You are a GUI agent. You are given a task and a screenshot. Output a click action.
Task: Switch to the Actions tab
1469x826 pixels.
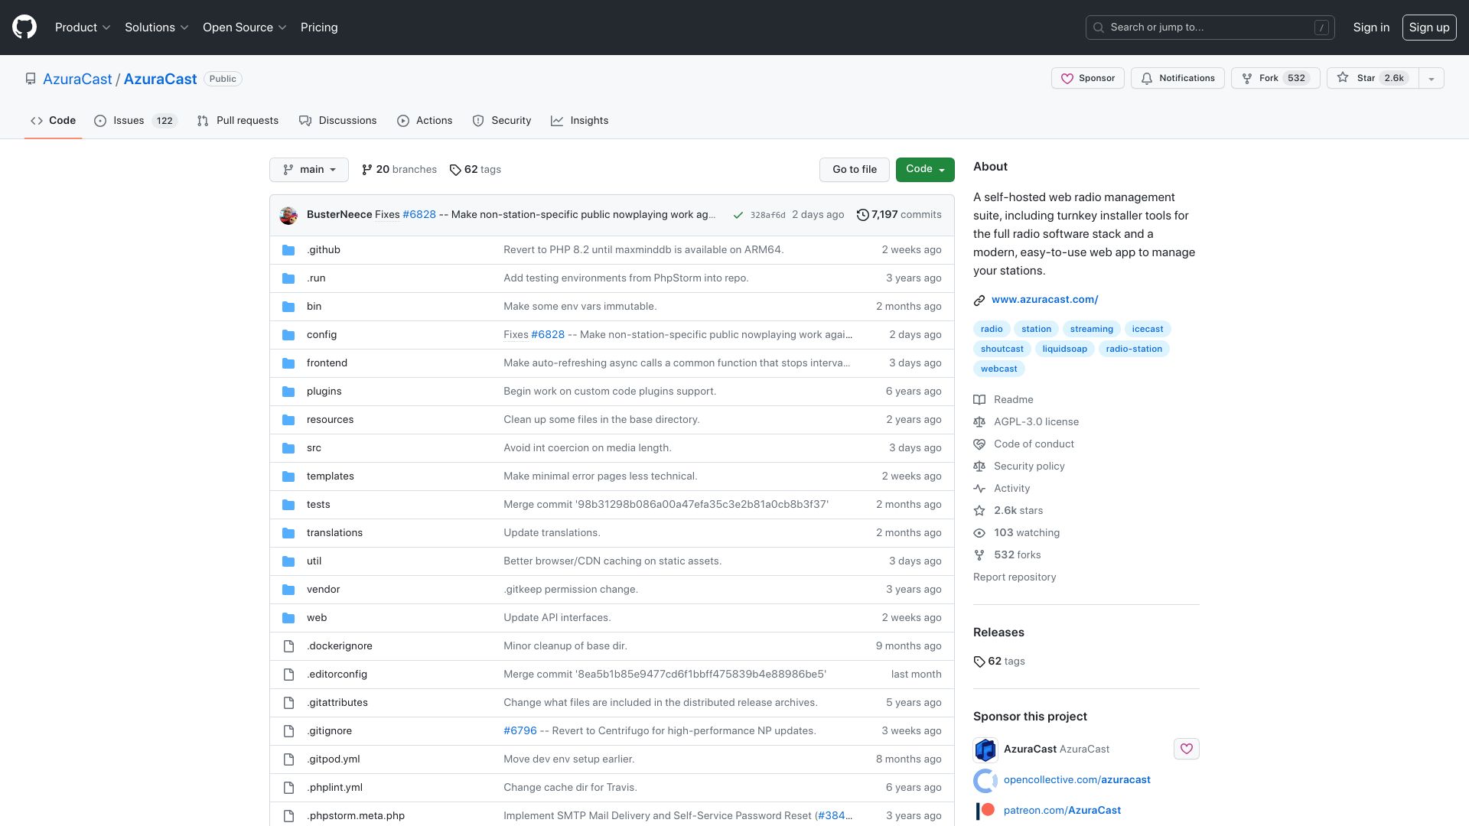point(425,121)
